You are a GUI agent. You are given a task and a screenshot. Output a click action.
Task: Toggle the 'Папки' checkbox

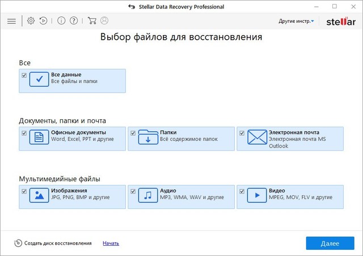[x=133, y=133]
